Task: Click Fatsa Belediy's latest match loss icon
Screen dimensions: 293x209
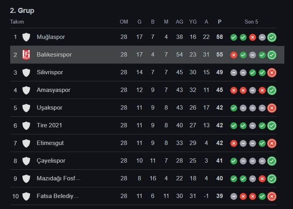Action: click(272, 196)
